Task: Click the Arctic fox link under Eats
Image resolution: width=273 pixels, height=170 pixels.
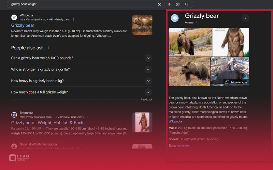Action: [x=183, y=146]
